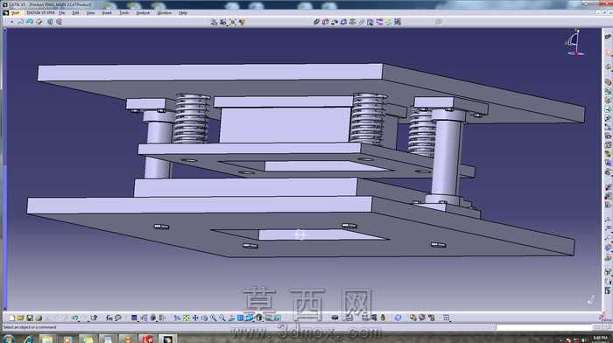Click the Normal View icon
The image size is (613, 343).
(x=231, y=318)
